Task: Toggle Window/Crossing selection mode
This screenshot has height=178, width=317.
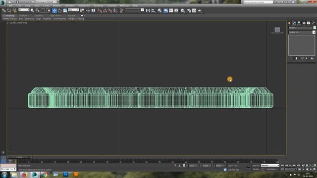Action: pos(49,10)
